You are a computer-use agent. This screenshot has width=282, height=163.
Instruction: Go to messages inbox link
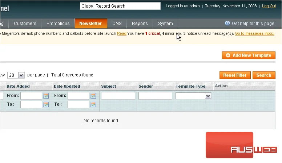click(254, 33)
